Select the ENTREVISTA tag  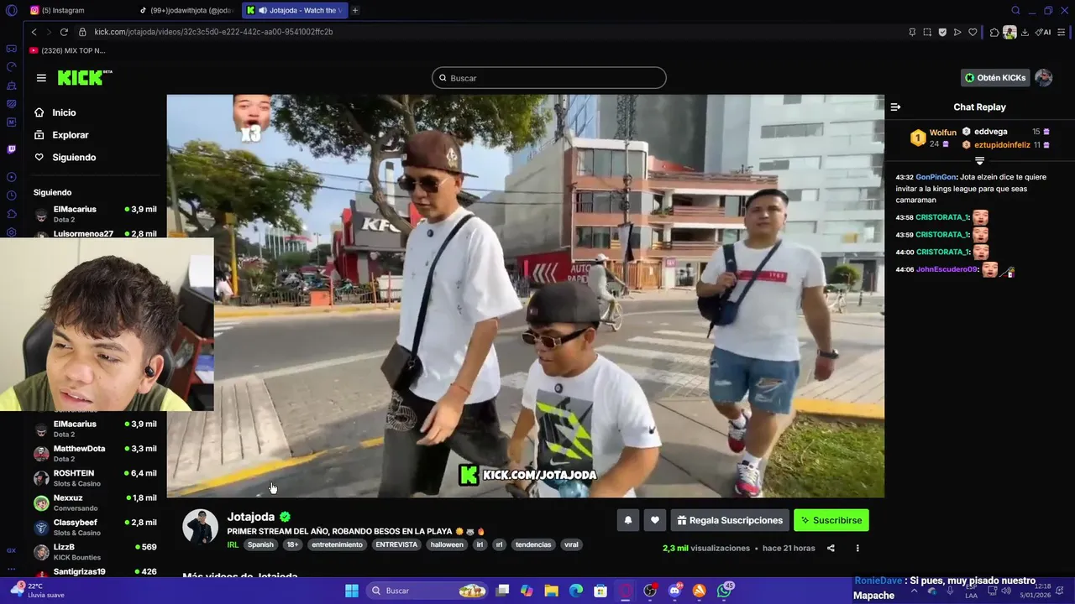click(x=396, y=544)
